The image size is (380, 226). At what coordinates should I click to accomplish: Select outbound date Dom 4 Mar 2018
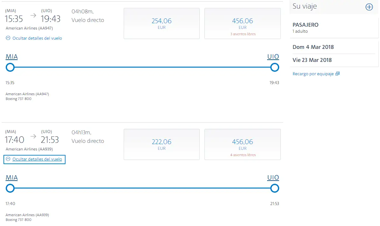313,47
